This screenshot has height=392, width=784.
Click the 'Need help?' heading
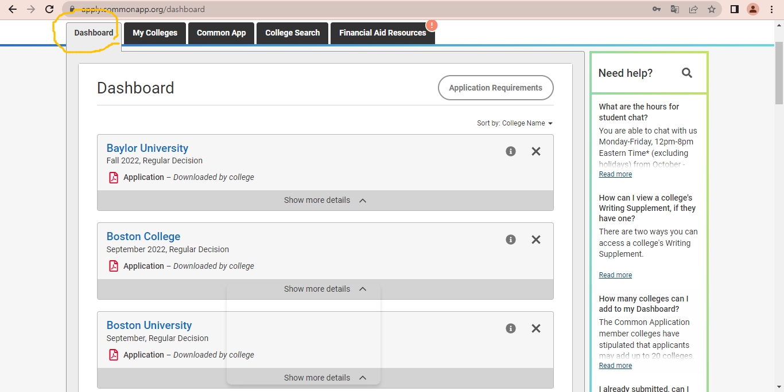[626, 73]
